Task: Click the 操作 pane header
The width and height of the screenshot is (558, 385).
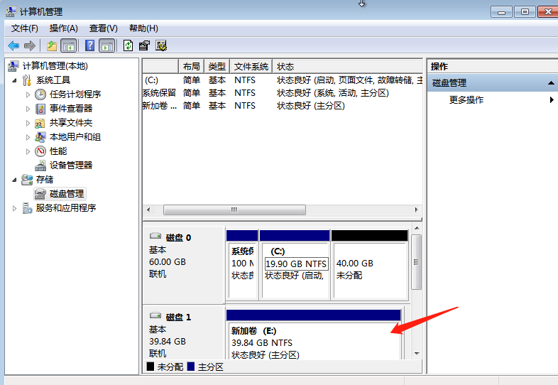Action: [x=493, y=67]
